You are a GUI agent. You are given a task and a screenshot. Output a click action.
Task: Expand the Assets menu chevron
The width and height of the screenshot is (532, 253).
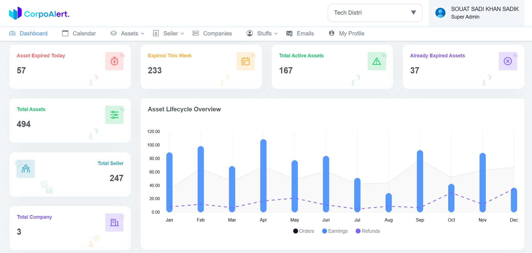click(143, 33)
